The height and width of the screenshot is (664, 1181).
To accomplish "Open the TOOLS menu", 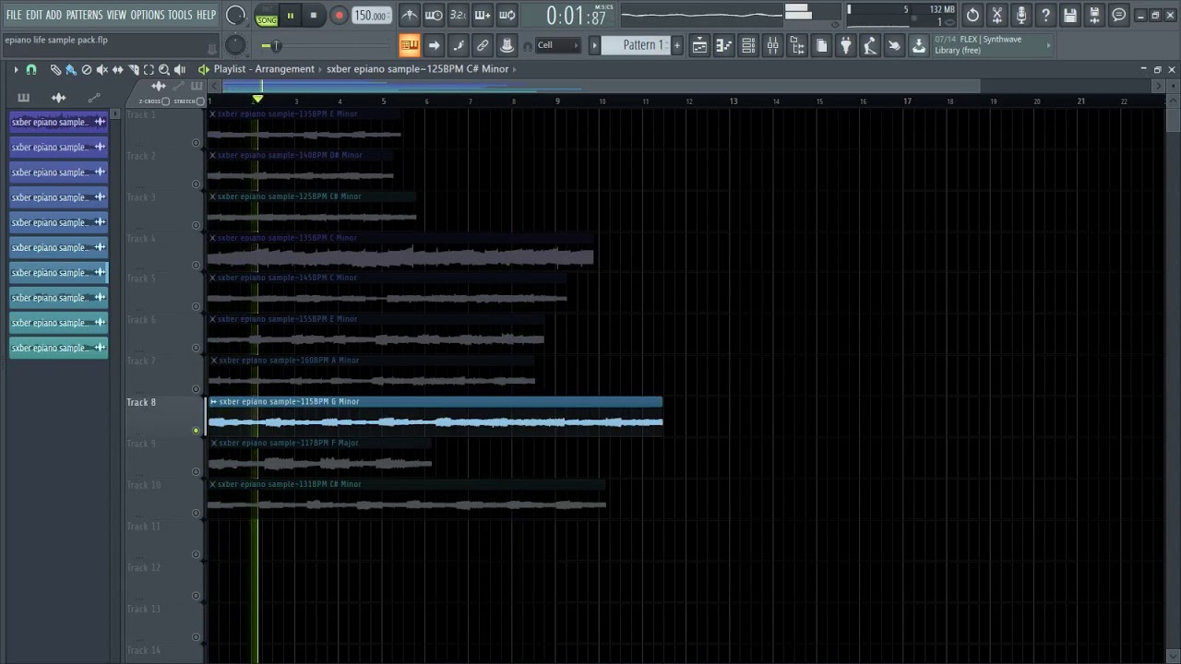I will point(180,15).
